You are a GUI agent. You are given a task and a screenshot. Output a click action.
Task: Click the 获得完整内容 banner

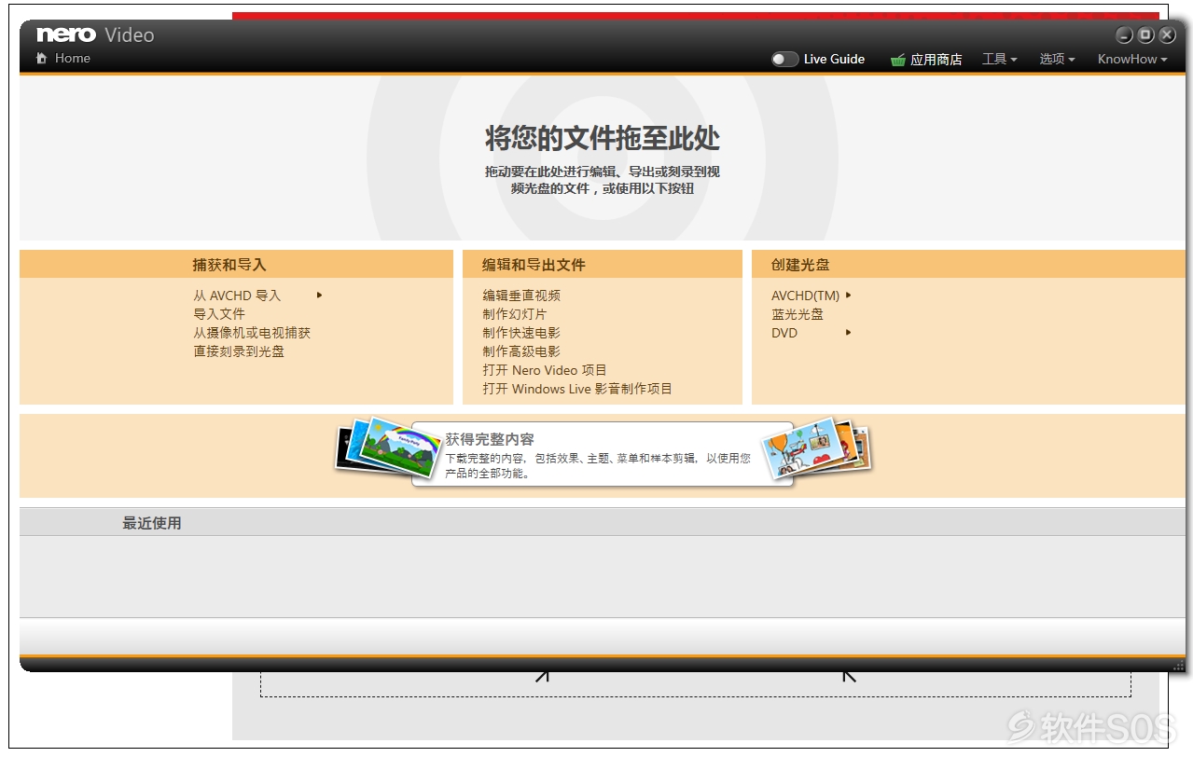coord(602,454)
